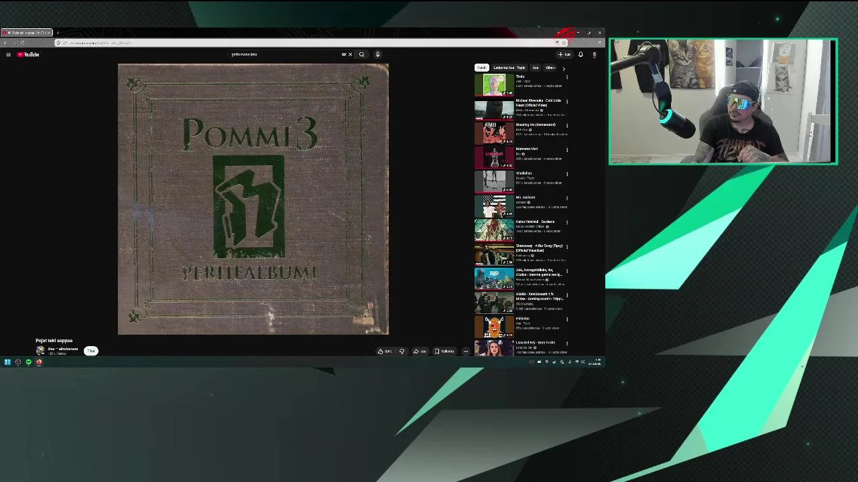Select the Asa filter chip
This screenshot has height=482, width=858.
click(535, 68)
